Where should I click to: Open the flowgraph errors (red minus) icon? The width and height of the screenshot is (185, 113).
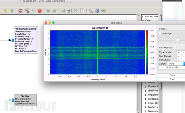pos(20,11)
